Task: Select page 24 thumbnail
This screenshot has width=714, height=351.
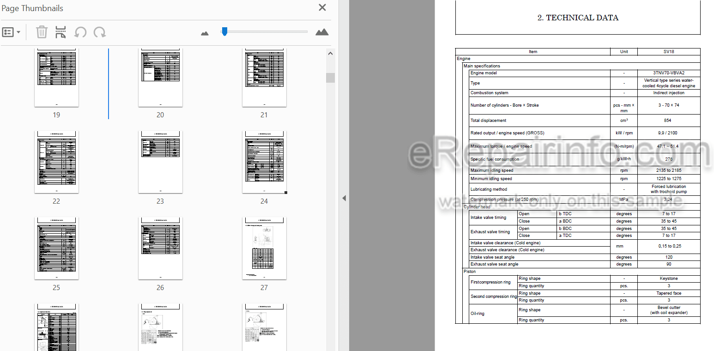Action: 264,162
